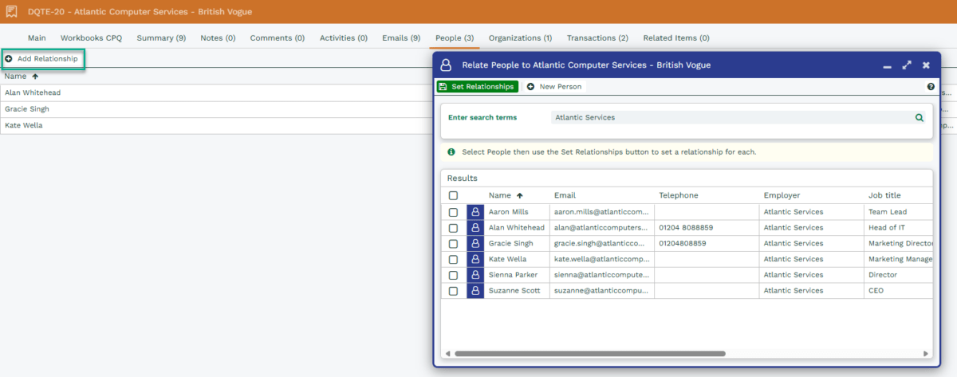Image resolution: width=957 pixels, height=377 pixels.
Task: Sort people list by Name header
Action: 16,77
